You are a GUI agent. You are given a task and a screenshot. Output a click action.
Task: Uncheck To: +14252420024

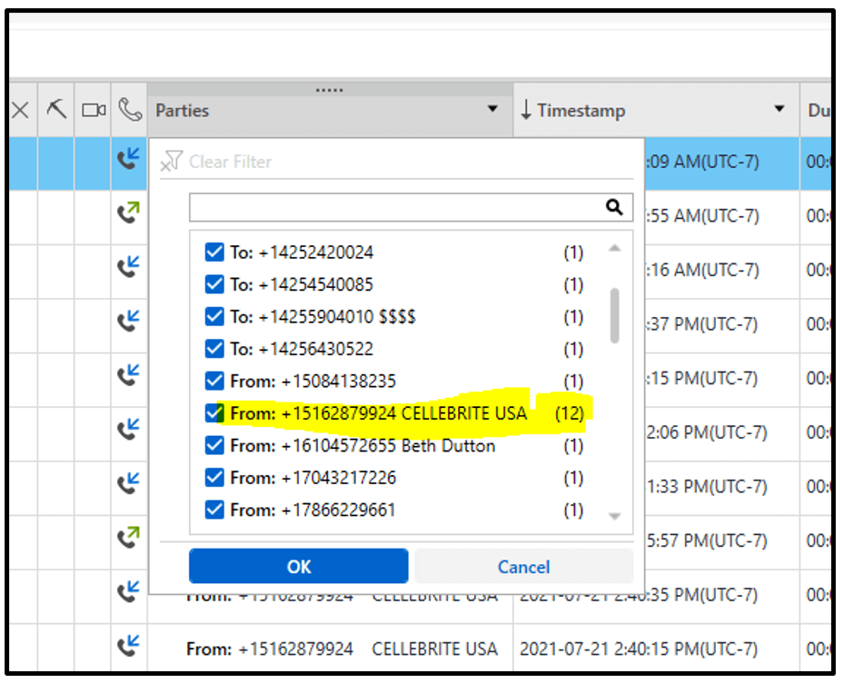214,253
